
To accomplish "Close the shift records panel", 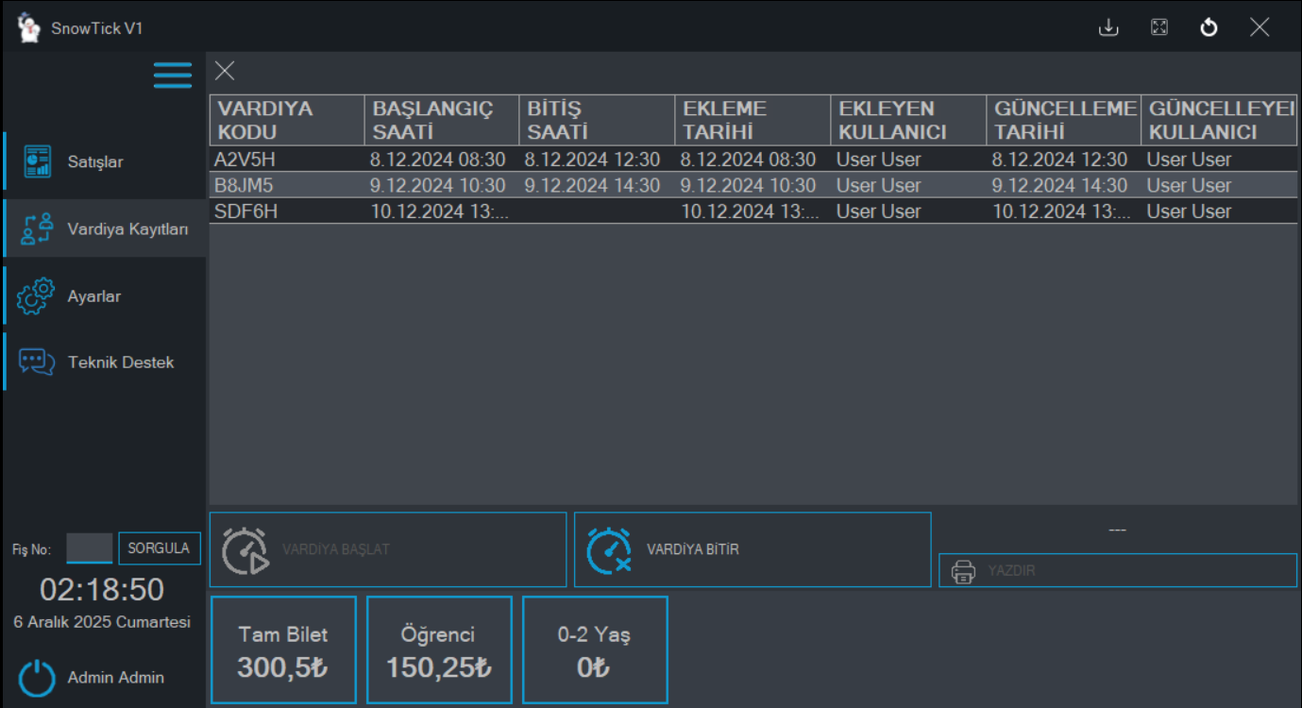I will coord(225,71).
